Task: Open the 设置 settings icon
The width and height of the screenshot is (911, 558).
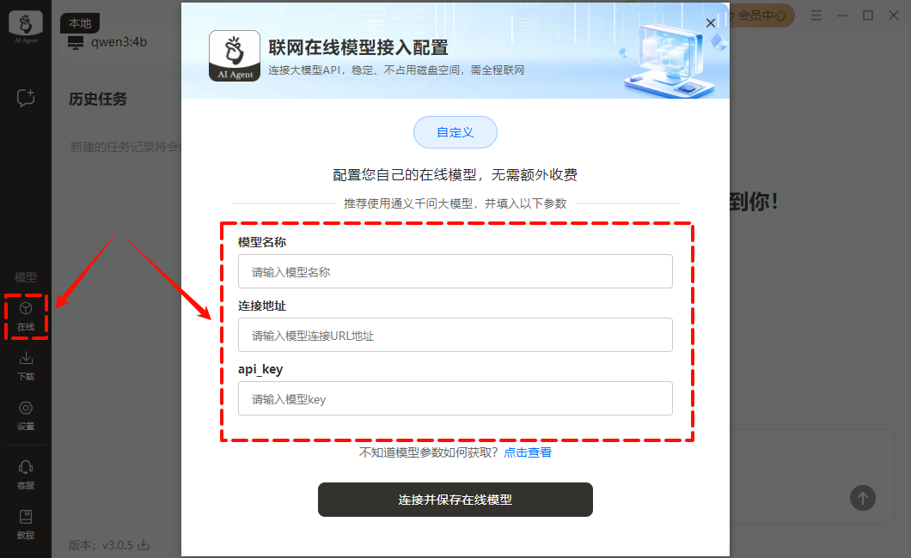Action: tap(26, 415)
